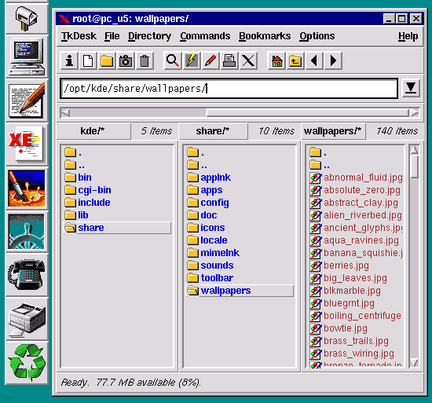
Task: Open find files with magnifier icon
Action: pos(173,60)
